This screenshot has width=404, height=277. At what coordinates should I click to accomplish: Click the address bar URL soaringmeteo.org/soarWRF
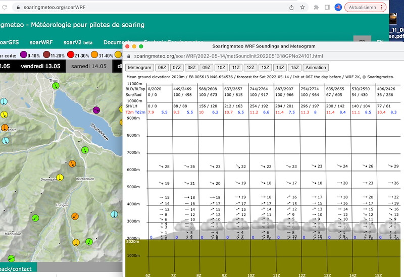click(x=55, y=8)
